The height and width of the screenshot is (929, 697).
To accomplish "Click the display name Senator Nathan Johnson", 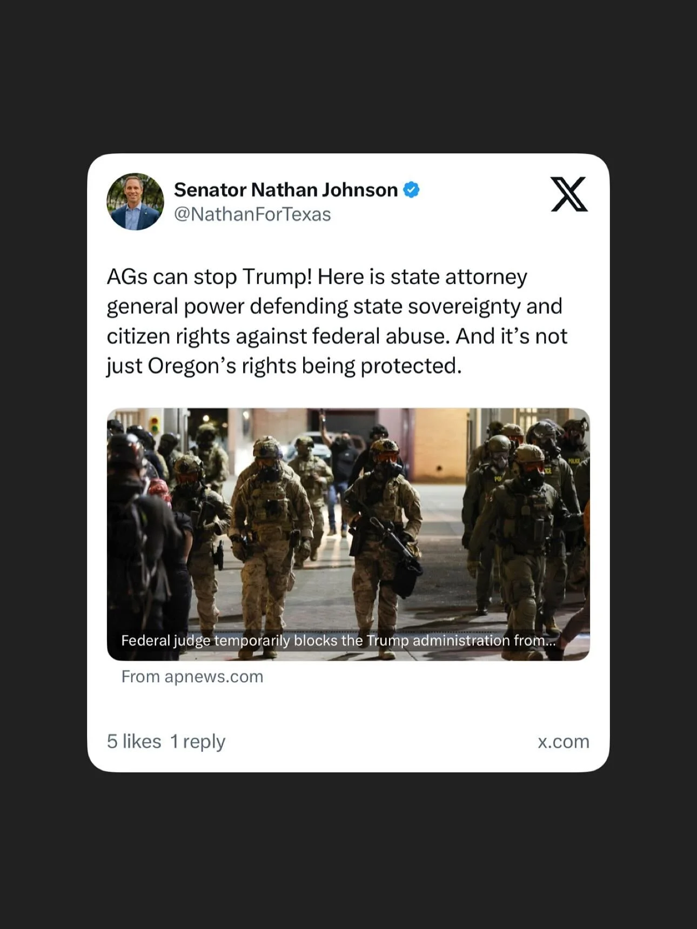I will [x=285, y=190].
